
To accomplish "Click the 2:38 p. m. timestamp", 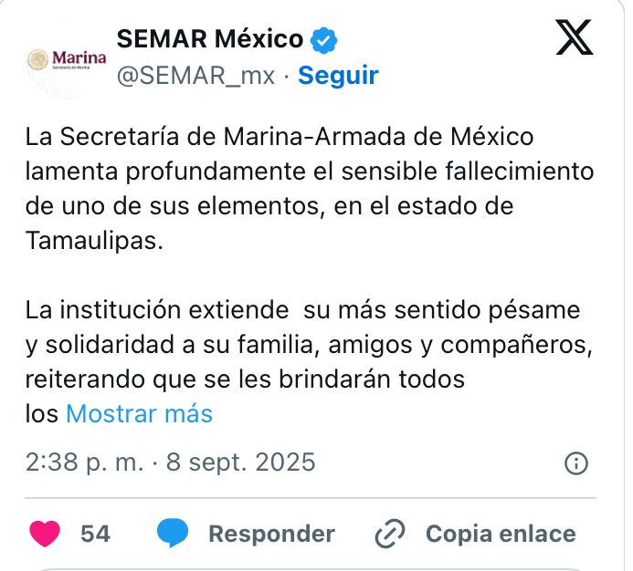I will point(85,462).
